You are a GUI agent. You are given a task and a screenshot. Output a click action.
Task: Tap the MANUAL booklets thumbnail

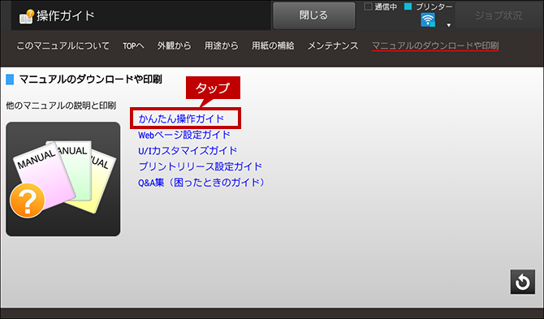click(x=63, y=179)
